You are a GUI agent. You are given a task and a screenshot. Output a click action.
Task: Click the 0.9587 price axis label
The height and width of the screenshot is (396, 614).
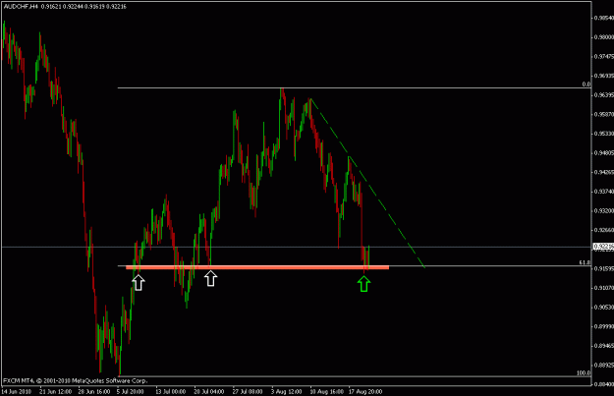click(604, 114)
